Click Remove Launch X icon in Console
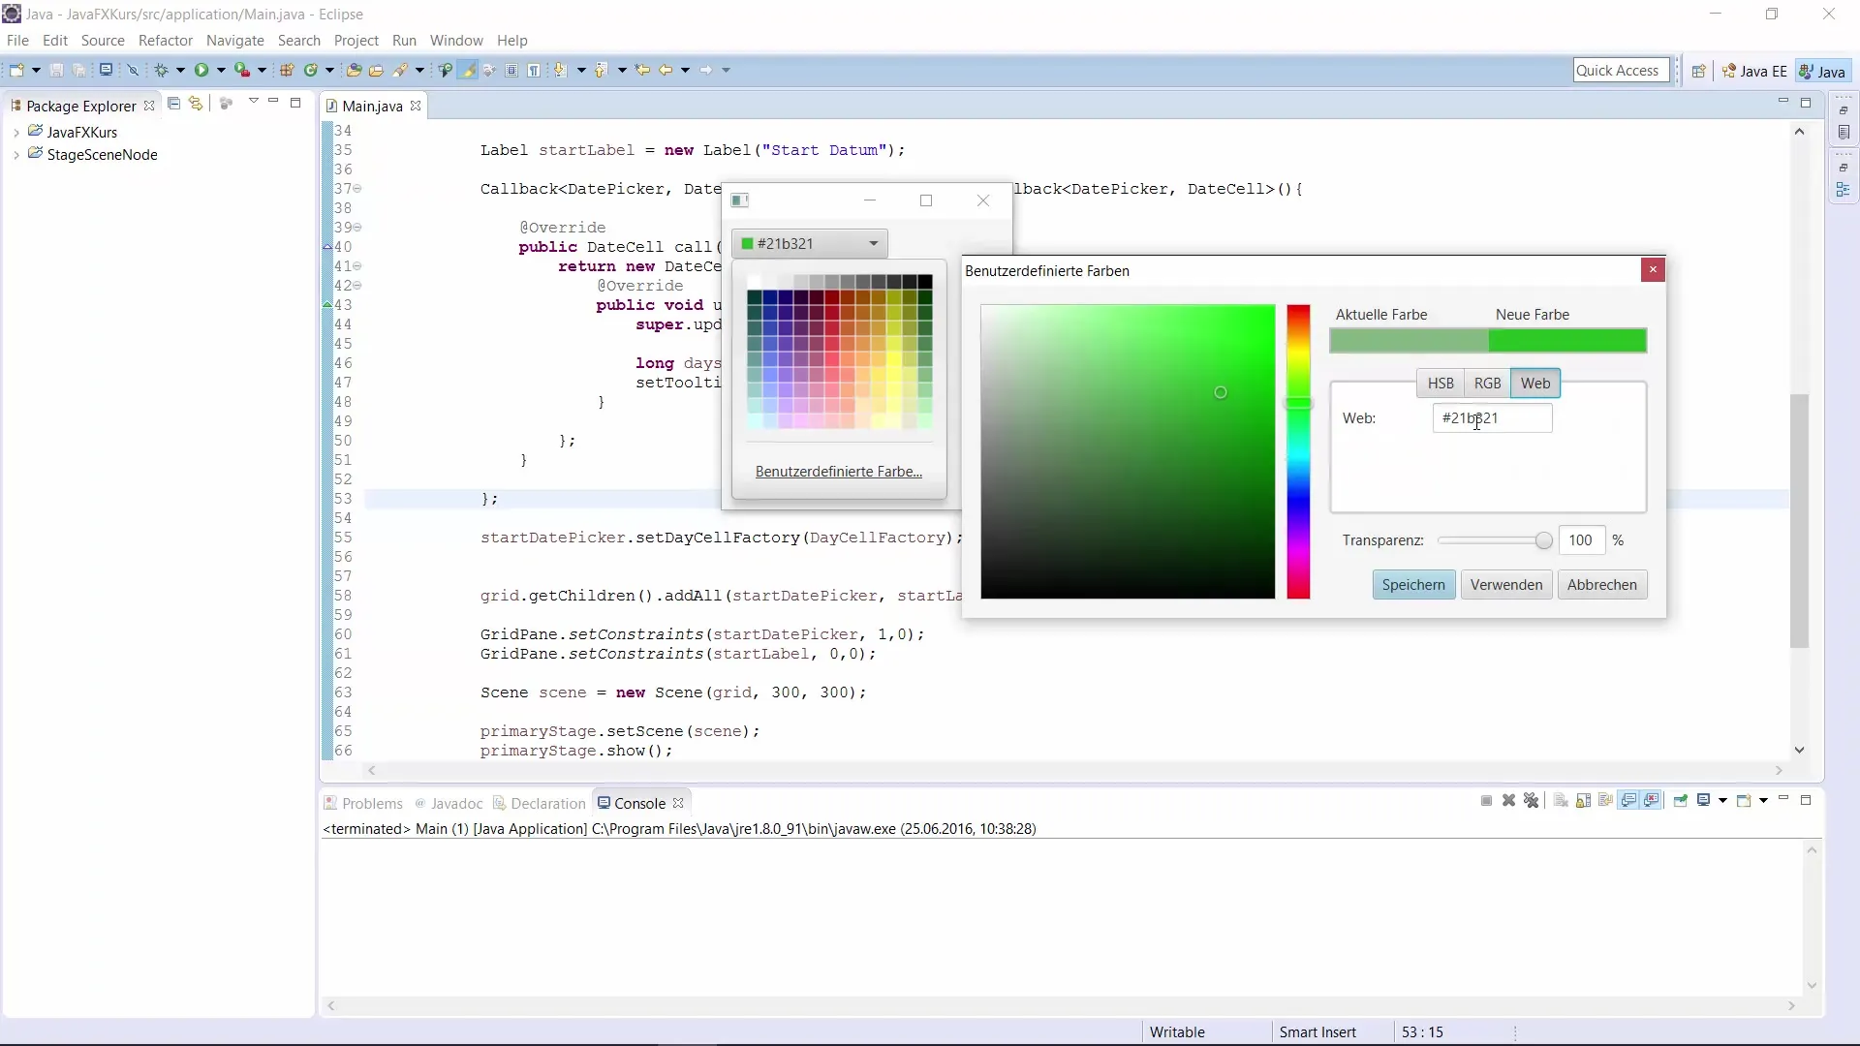The width and height of the screenshot is (1860, 1046). click(x=1508, y=801)
